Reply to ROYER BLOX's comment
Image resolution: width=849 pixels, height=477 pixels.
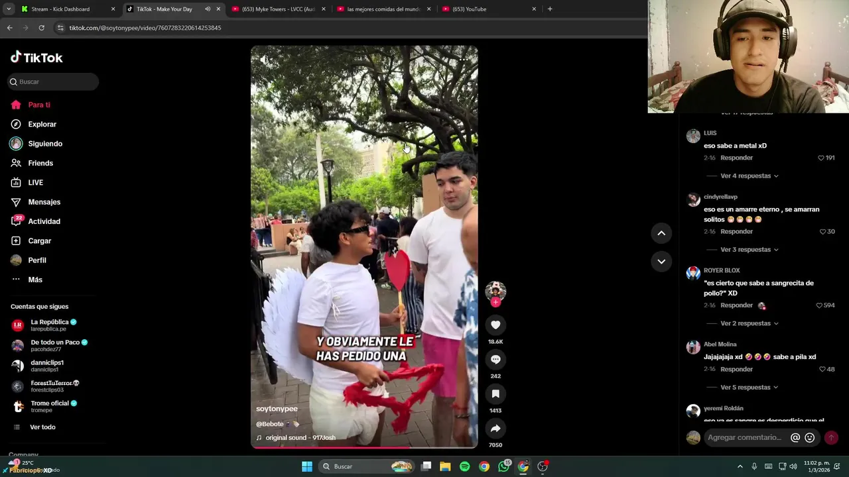(736, 305)
